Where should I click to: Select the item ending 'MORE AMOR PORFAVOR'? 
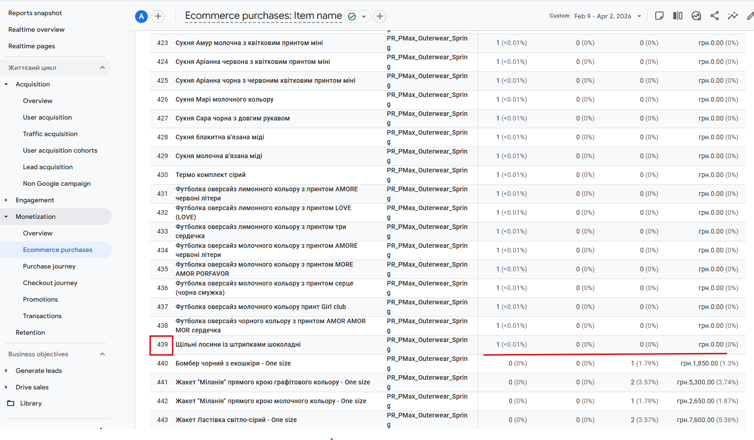[x=264, y=269]
